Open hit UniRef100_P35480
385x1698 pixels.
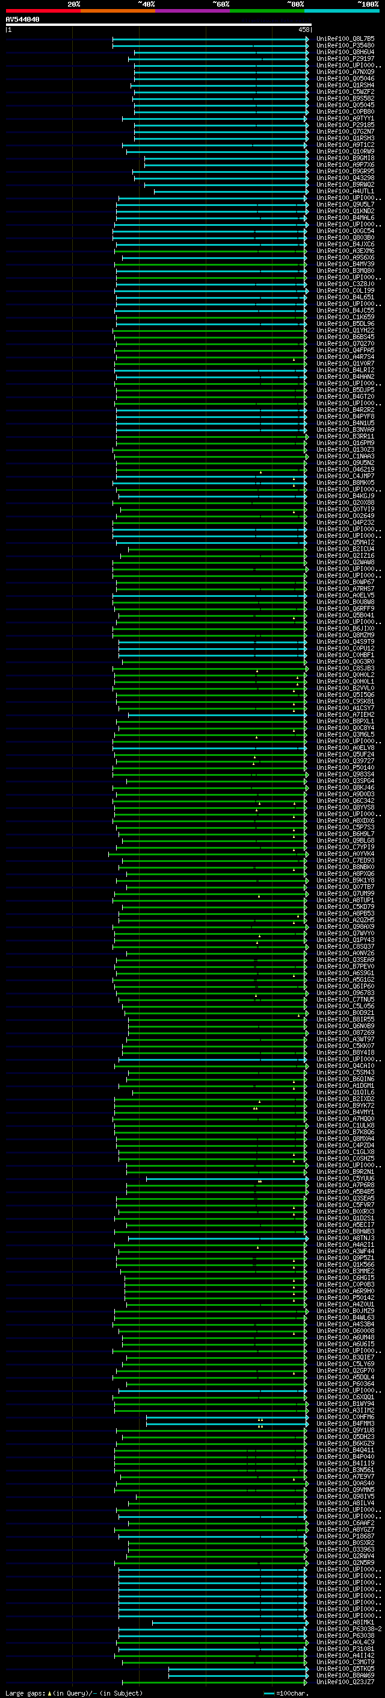(345, 46)
